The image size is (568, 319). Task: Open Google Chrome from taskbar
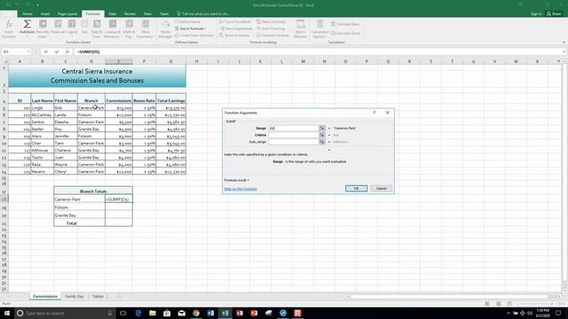[196, 313]
